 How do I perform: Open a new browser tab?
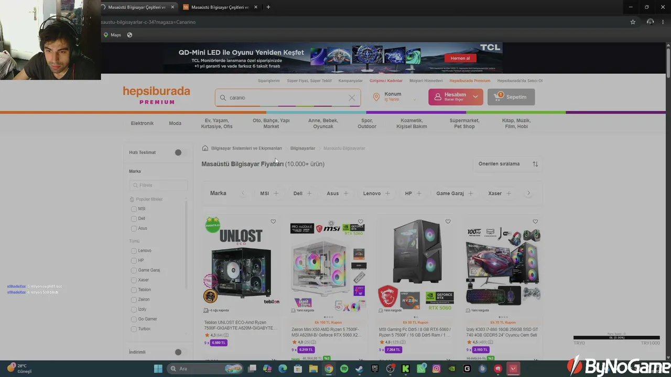(268, 7)
